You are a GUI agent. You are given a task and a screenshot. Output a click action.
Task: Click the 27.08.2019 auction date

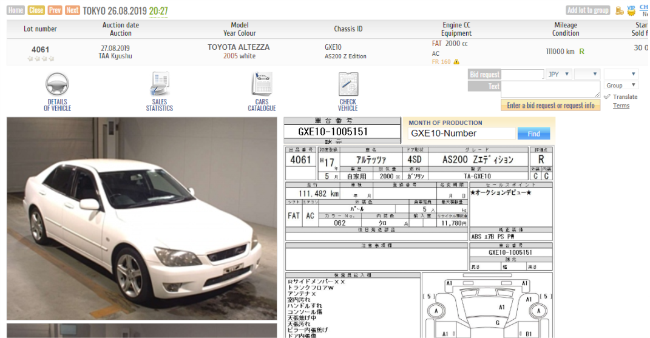115,48
